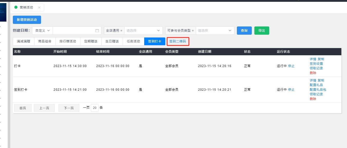
Task: Open the 签到二维码 link
Action: (x=177, y=41)
